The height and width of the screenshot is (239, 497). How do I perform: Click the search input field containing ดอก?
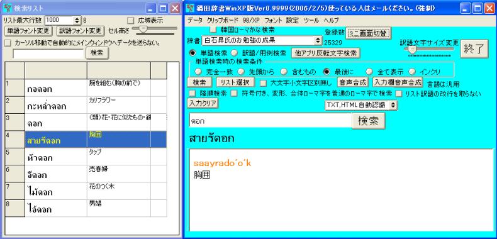270,121
